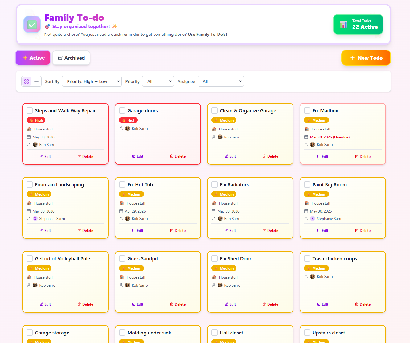Image resolution: width=410 pixels, height=343 pixels.
Task: Open the Assignee filter dropdown
Action: point(221,81)
